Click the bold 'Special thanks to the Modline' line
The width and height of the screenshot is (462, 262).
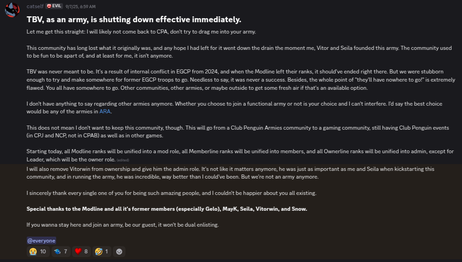[x=167, y=209]
